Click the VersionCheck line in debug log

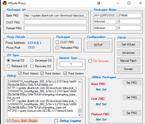[x=40, y=111]
